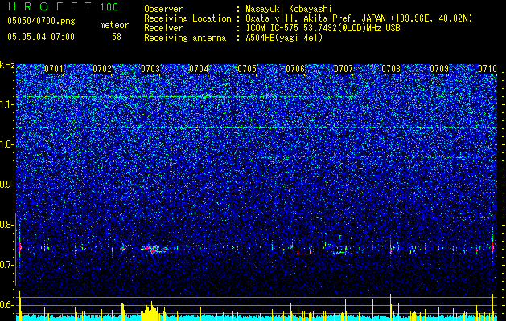Click the 'meteor' label
The height and width of the screenshot is (321, 506).
pyautogui.click(x=114, y=25)
